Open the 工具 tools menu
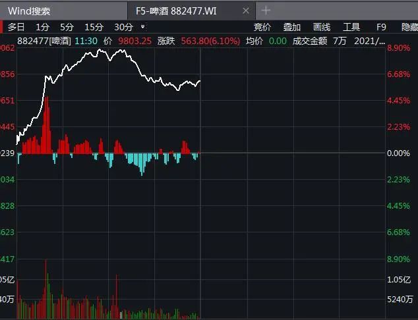The image size is (418, 320). point(351,26)
